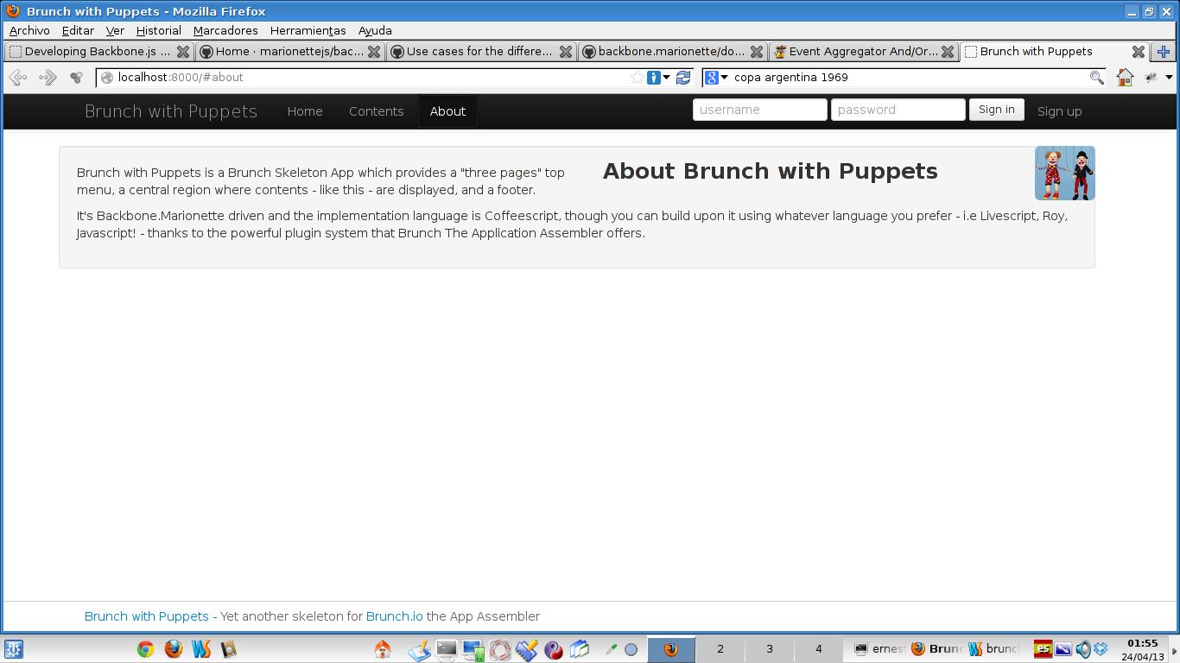The width and height of the screenshot is (1180, 663).
Task: Launch Chrome from the taskbar
Action: (x=145, y=649)
